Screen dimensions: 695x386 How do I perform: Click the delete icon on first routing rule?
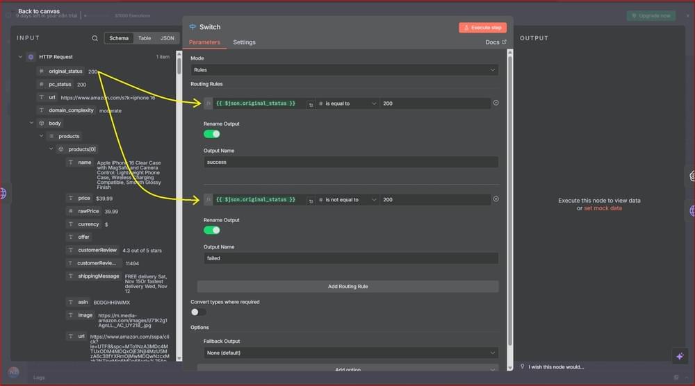(x=496, y=103)
